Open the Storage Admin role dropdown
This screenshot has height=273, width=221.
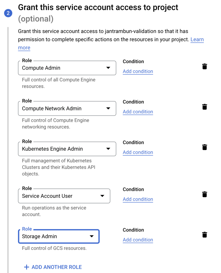click(92, 236)
